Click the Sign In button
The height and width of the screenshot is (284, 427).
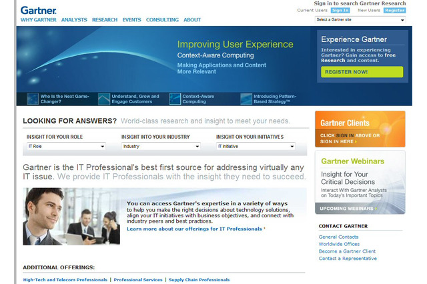point(340,11)
